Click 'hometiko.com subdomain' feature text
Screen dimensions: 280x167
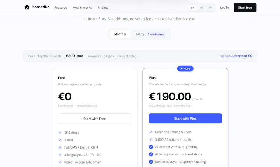click(83, 162)
